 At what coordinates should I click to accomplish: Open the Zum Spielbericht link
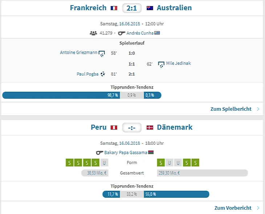(x=231, y=109)
